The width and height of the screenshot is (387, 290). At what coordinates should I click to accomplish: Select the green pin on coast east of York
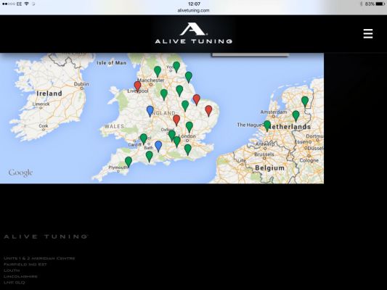click(x=189, y=77)
